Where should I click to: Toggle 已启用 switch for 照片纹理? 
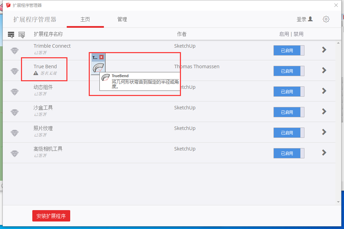pyautogui.click(x=289, y=133)
